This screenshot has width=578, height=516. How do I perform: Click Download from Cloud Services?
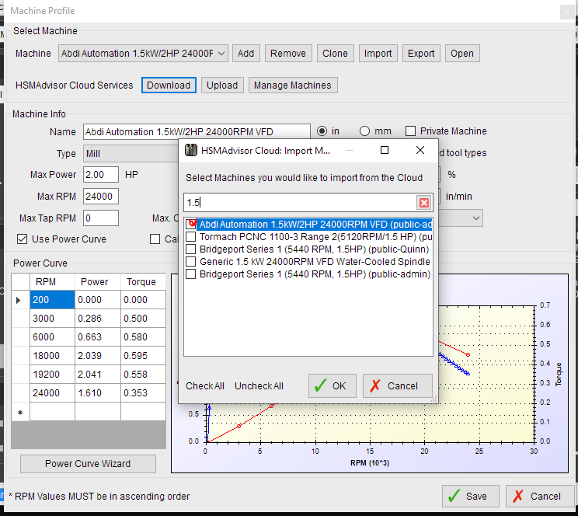[x=169, y=85]
